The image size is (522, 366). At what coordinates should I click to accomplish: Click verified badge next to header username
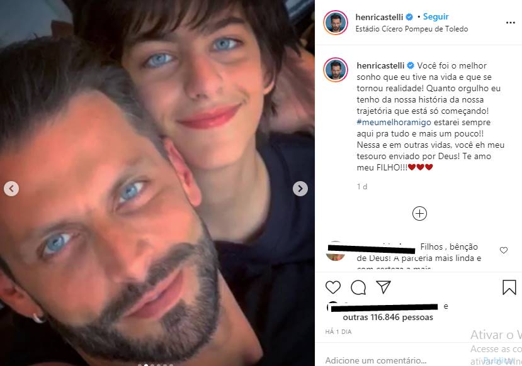pyautogui.click(x=411, y=17)
